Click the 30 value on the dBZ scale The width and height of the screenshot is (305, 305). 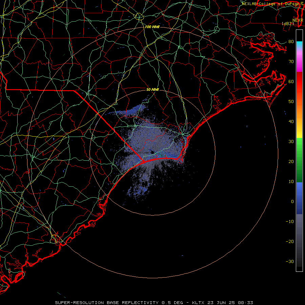291,141
